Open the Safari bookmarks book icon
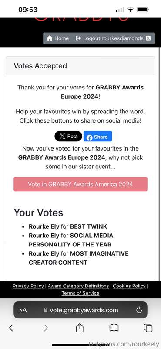The width and height of the screenshot is (161, 349). tap(114, 328)
